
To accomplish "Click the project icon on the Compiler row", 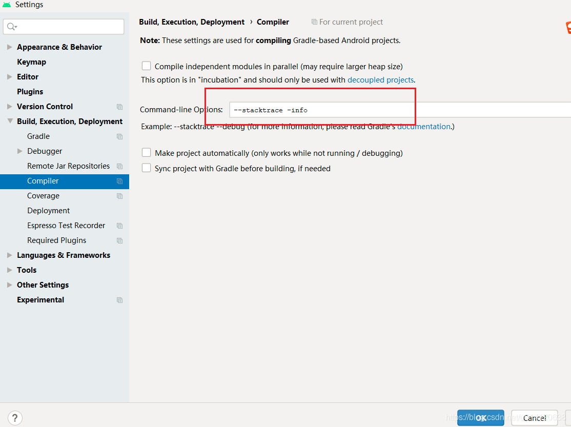I will point(119,181).
